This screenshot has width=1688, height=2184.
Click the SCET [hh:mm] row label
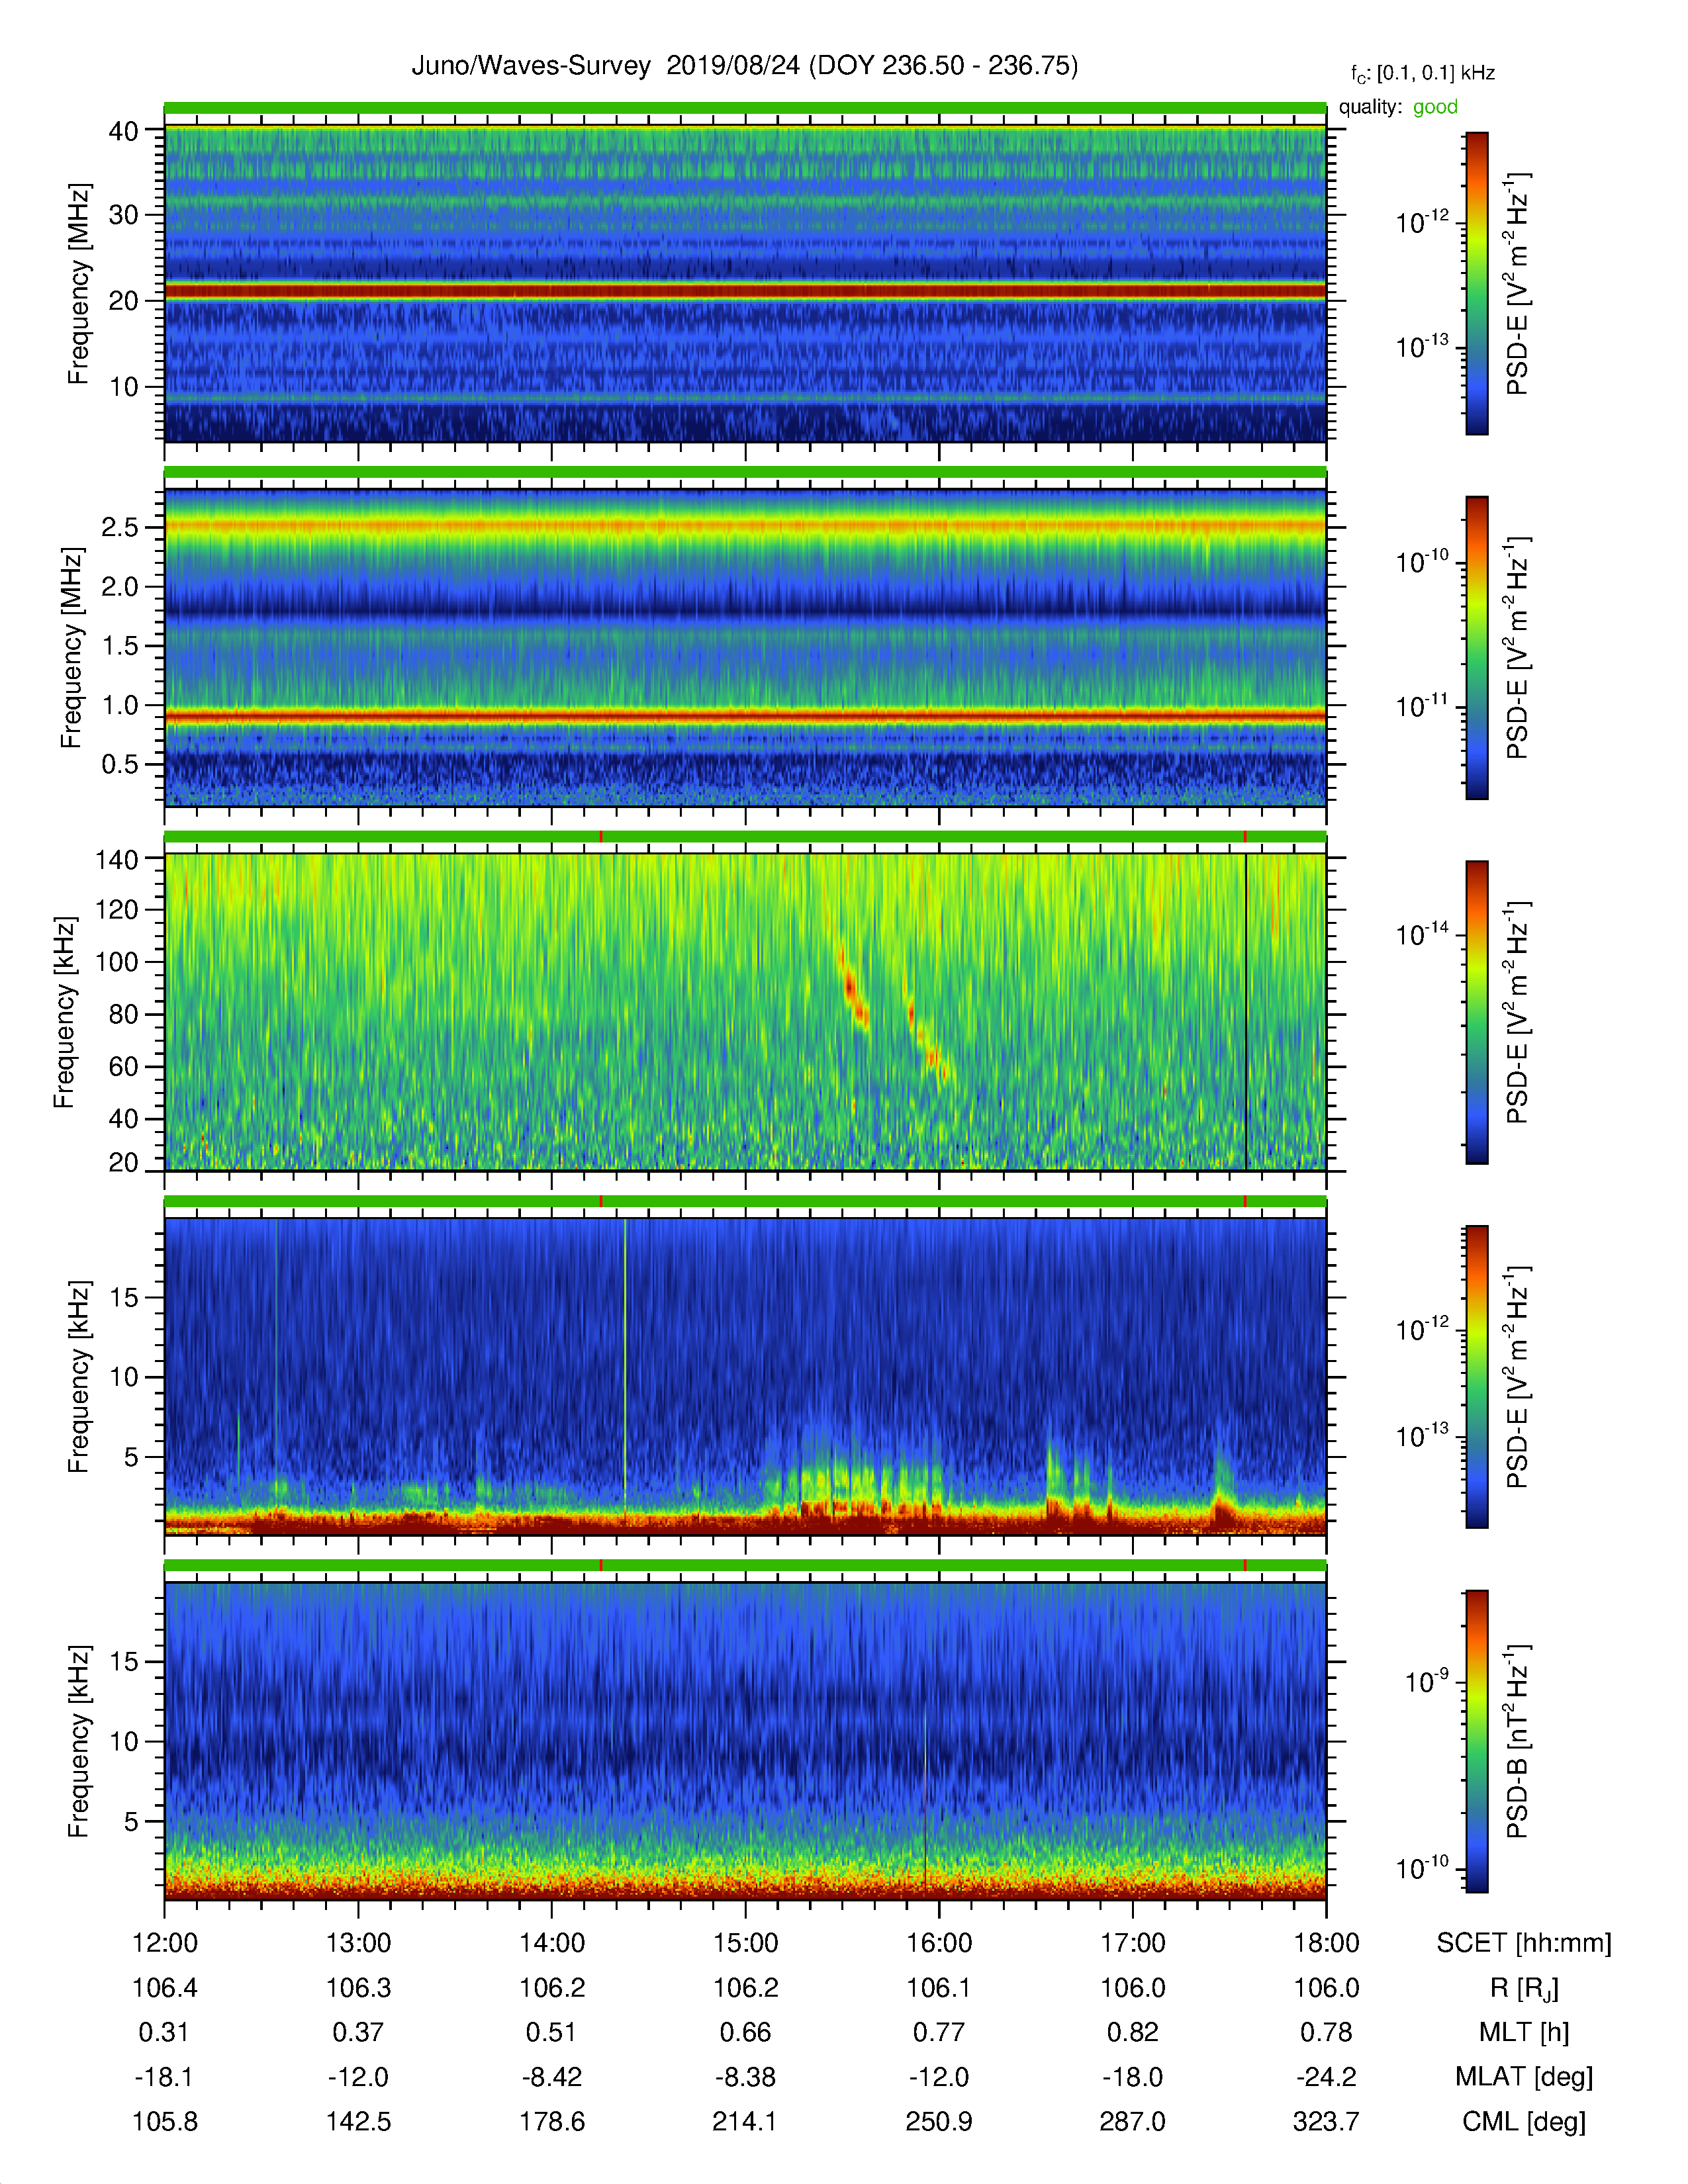[1524, 1943]
